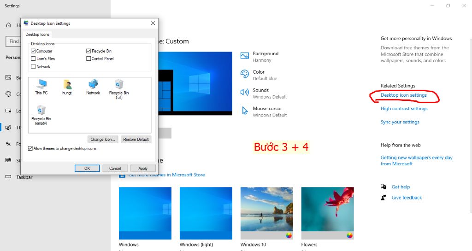Toggle Allow themes to change desktop icons
The width and height of the screenshot is (472, 251).
pos(30,148)
